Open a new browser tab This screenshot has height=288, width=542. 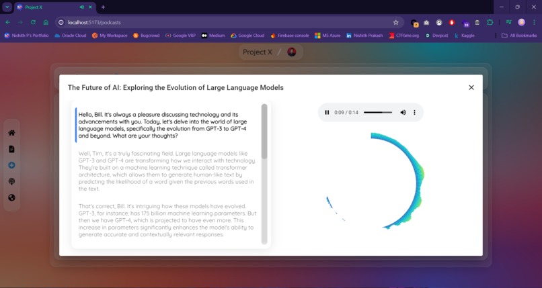pyautogui.click(x=103, y=7)
